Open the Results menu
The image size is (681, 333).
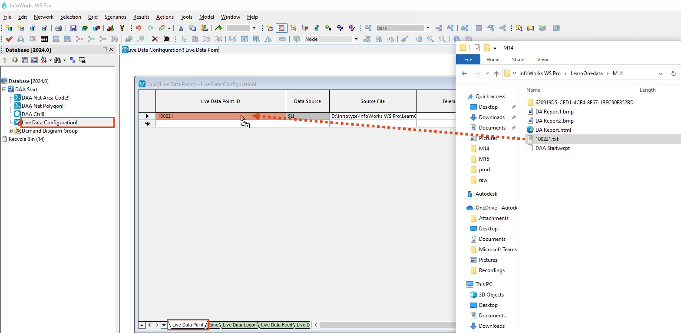[x=141, y=17]
